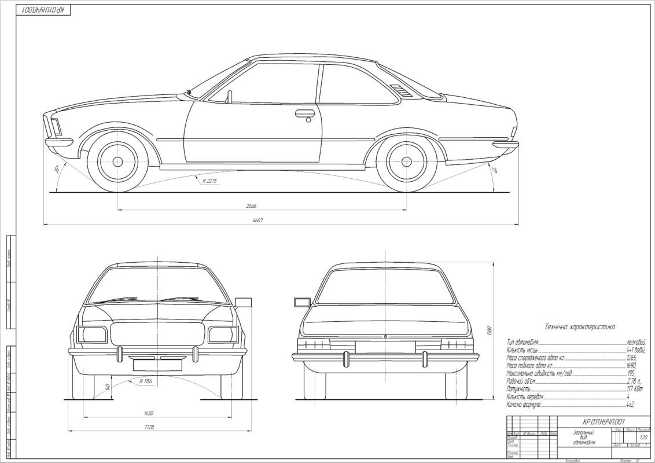Select the R 2275 radius label
The height and width of the screenshot is (463, 655).
pos(209,181)
